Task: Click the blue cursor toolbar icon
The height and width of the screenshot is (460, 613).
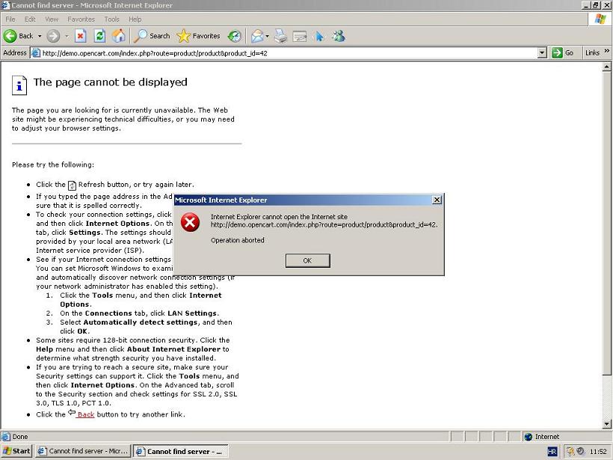Action: click(319, 36)
